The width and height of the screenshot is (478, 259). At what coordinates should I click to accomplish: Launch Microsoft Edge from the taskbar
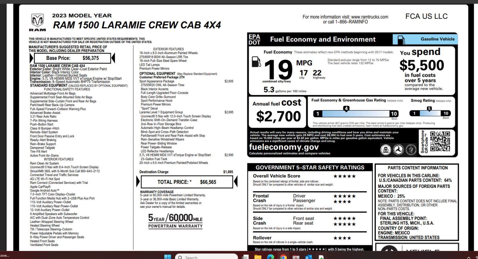click(270, 257)
